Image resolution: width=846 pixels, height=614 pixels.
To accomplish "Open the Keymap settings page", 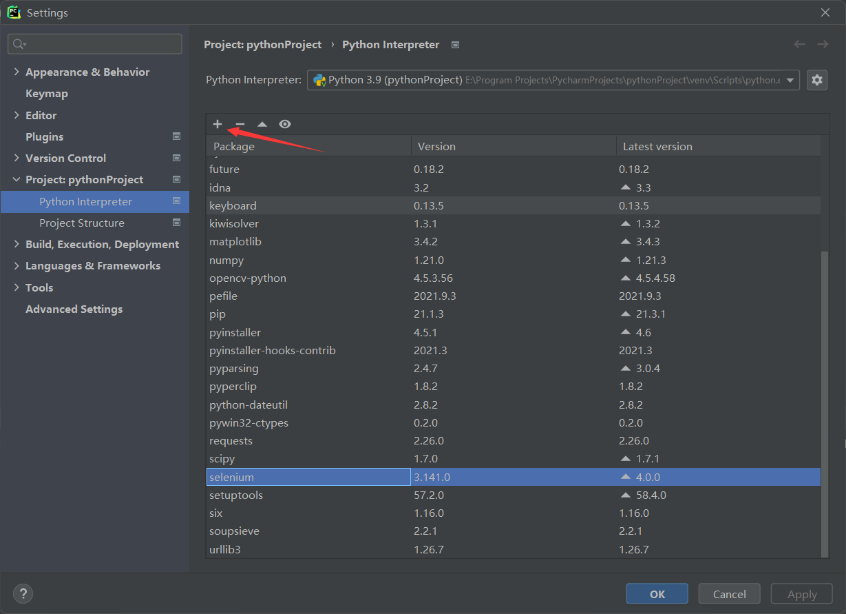I will (x=46, y=93).
